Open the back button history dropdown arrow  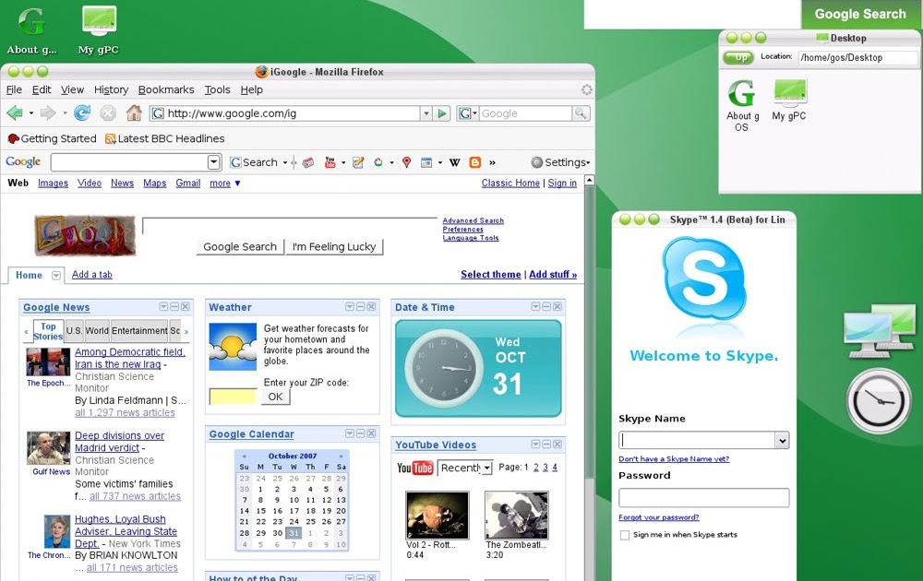[x=31, y=113]
